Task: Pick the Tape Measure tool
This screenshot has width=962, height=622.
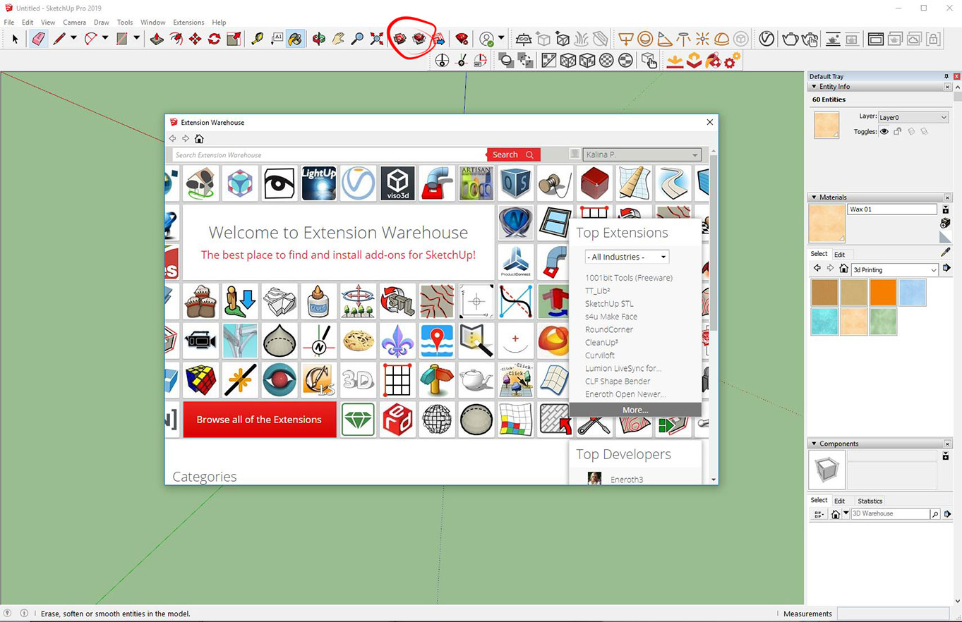Action: pos(258,39)
